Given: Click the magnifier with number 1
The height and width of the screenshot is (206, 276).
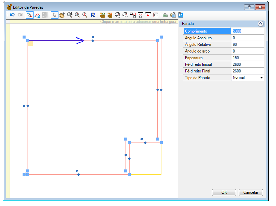Looking at the screenshot, I should click(x=85, y=15).
